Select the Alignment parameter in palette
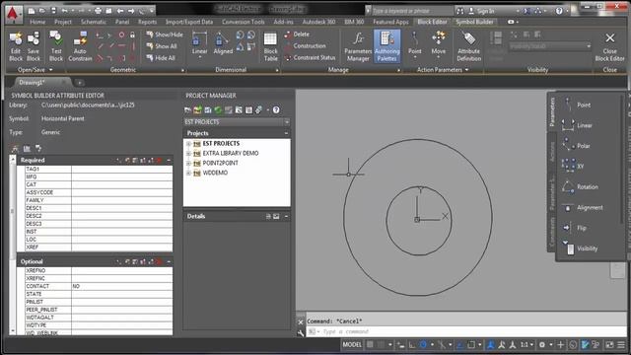The width and height of the screenshot is (631, 355). (x=583, y=207)
